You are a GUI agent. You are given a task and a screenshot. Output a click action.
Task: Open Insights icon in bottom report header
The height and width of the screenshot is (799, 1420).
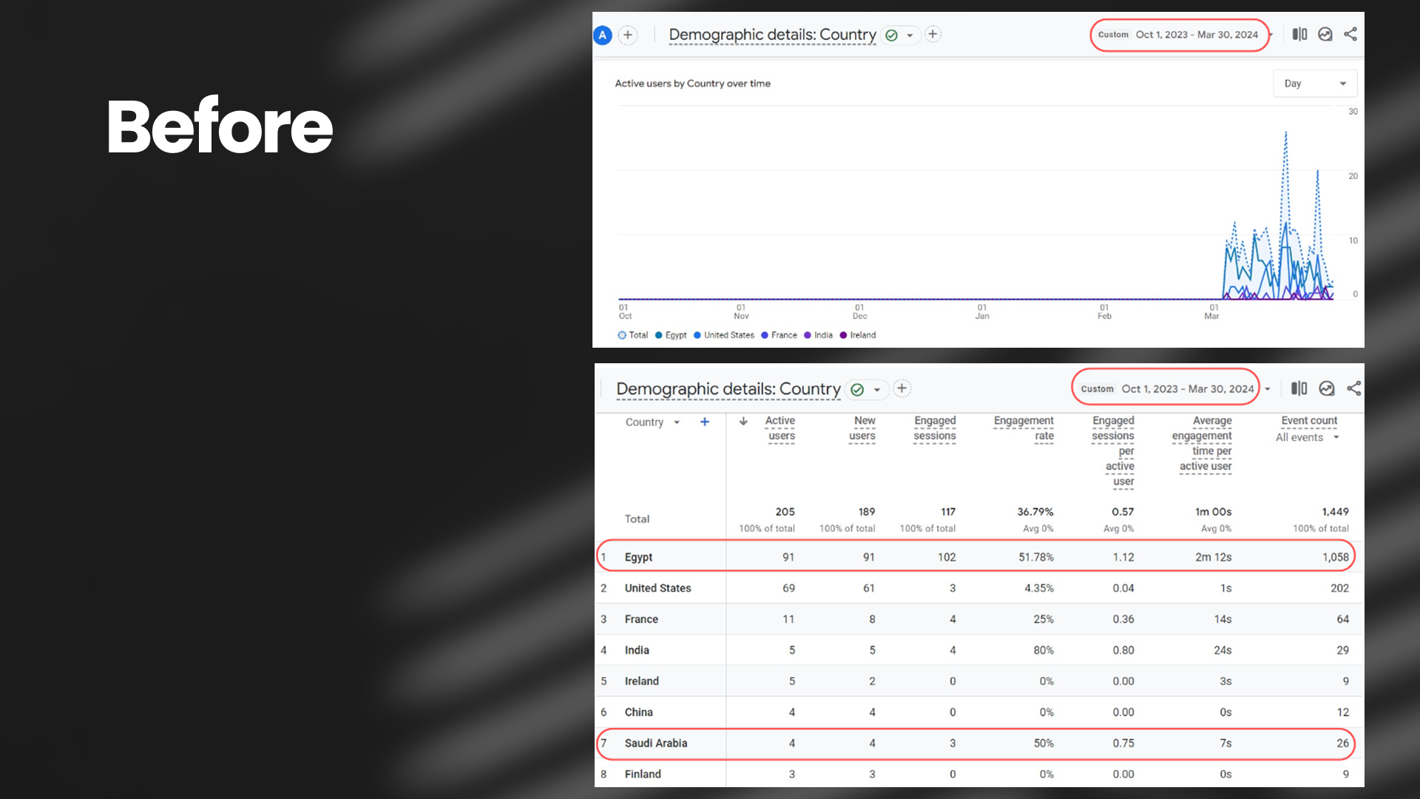point(1327,388)
